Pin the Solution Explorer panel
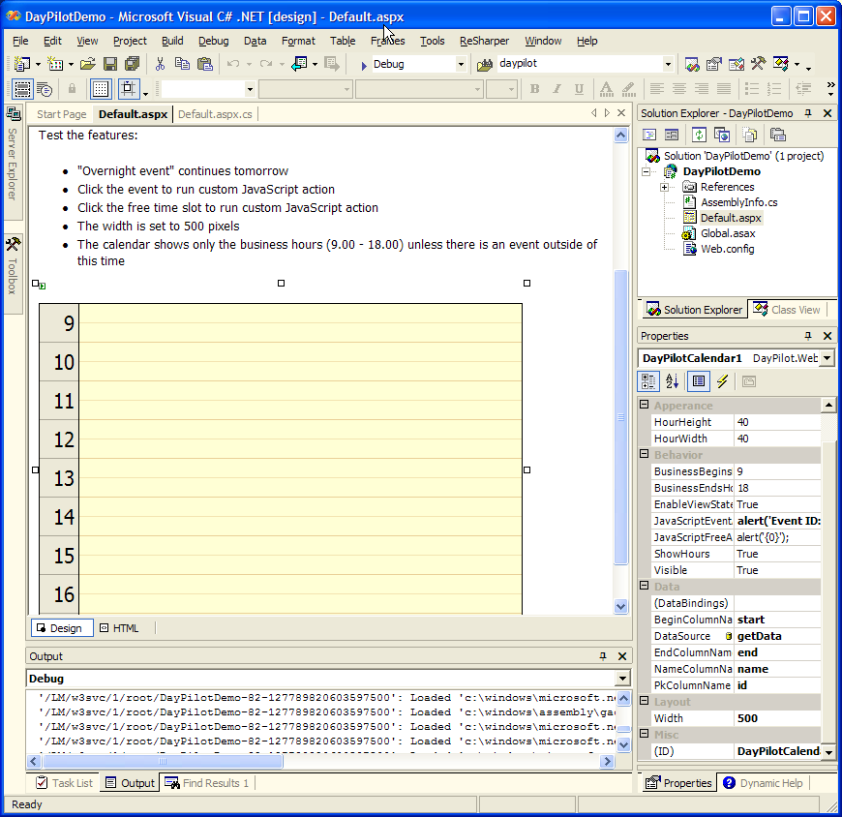The width and height of the screenshot is (842, 817). click(x=808, y=113)
